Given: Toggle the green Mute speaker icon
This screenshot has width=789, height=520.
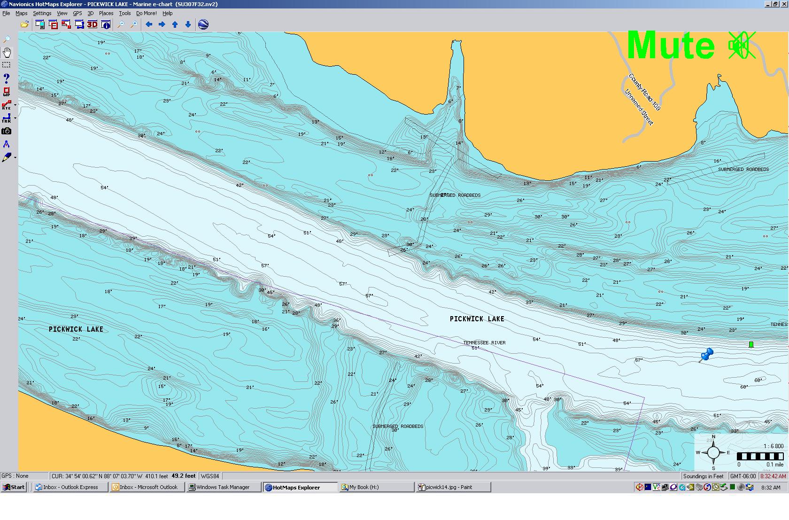Looking at the screenshot, I should [741, 46].
